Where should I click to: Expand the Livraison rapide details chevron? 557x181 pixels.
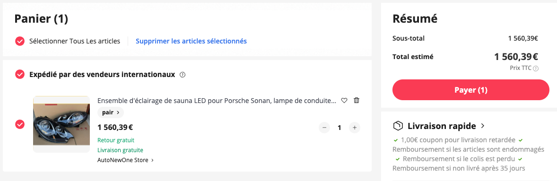click(482, 126)
